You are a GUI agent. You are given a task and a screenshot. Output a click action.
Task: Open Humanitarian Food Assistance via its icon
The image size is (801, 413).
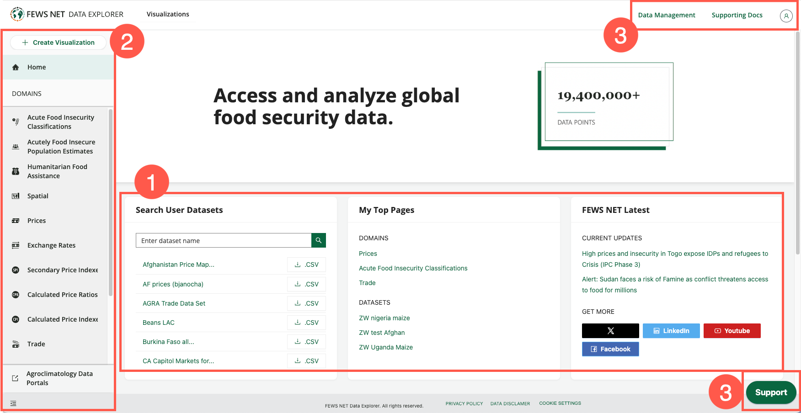[15, 171]
